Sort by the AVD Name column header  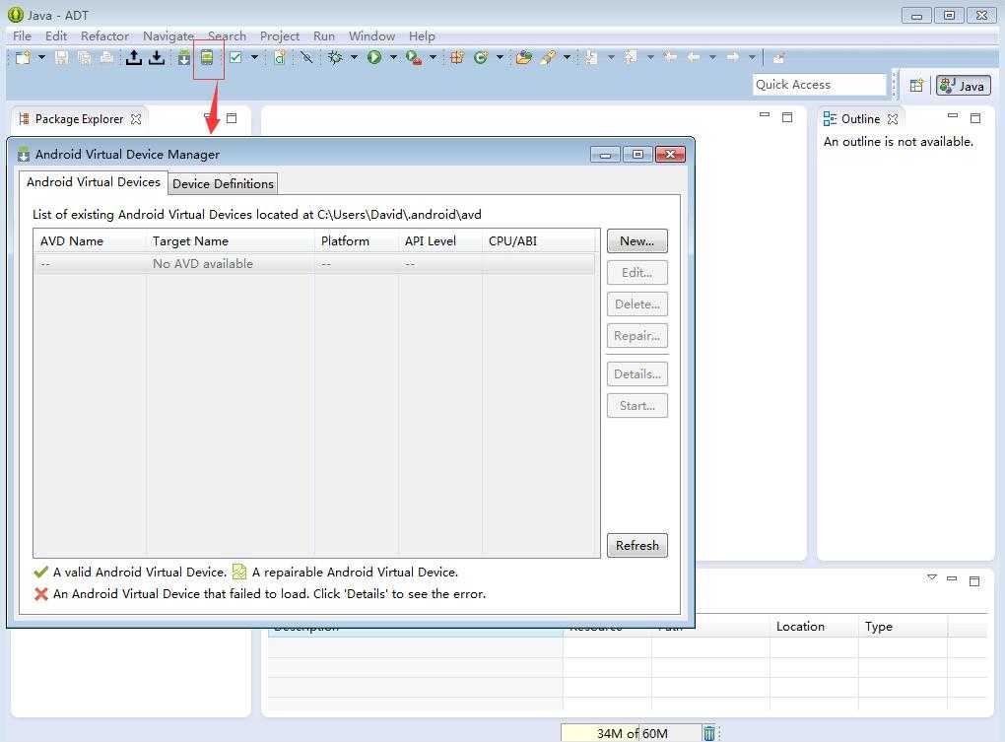[91, 241]
